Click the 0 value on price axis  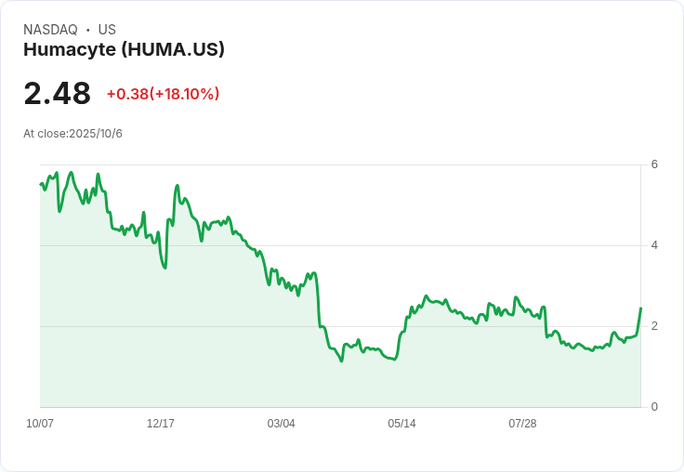(x=654, y=407)
